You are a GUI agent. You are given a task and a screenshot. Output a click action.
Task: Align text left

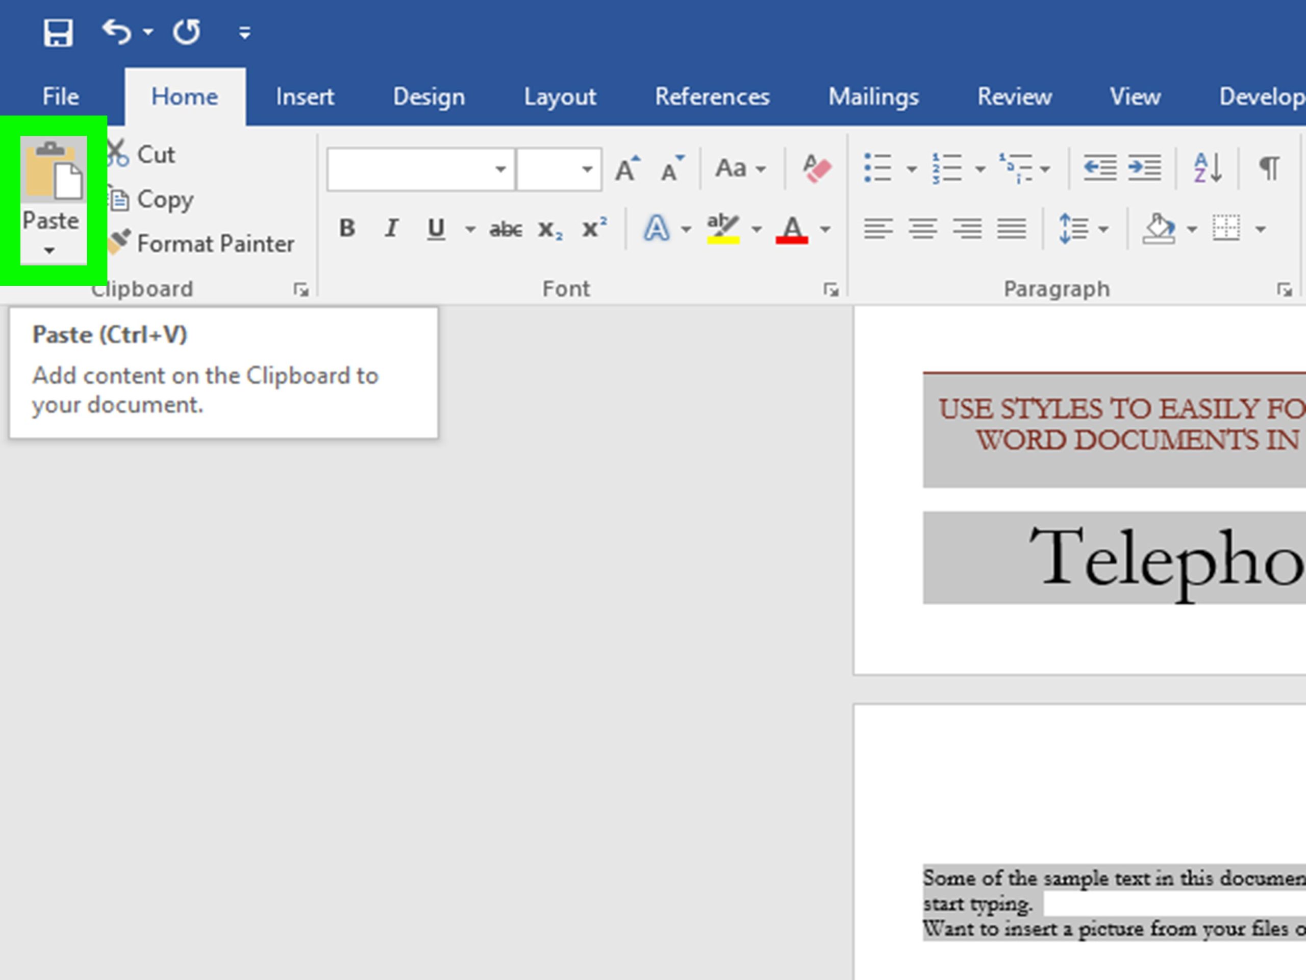(878, 229)
